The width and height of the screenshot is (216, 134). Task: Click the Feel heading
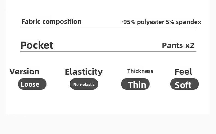click(183, 72)
